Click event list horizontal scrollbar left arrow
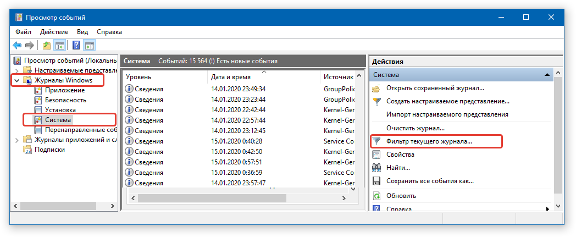 [x=132, y=198]
